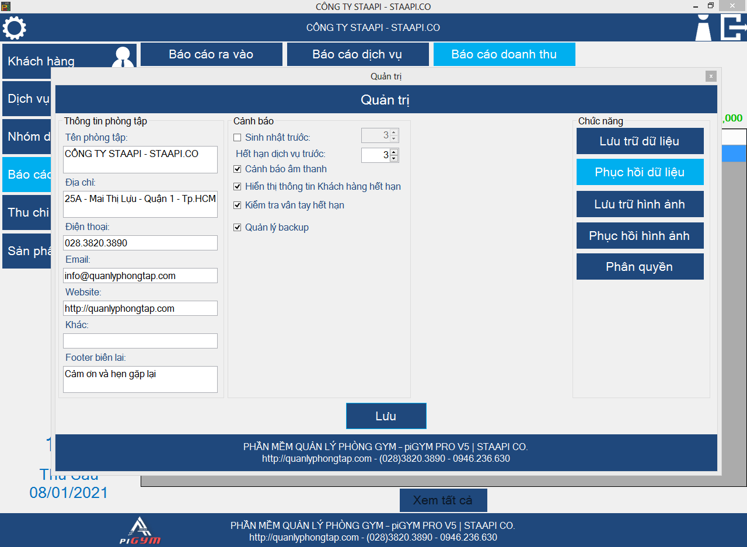Decrease Hết hạn dịch vụ trước value
The height and width of the screenshot is (547, 747).
coord(393,158)
